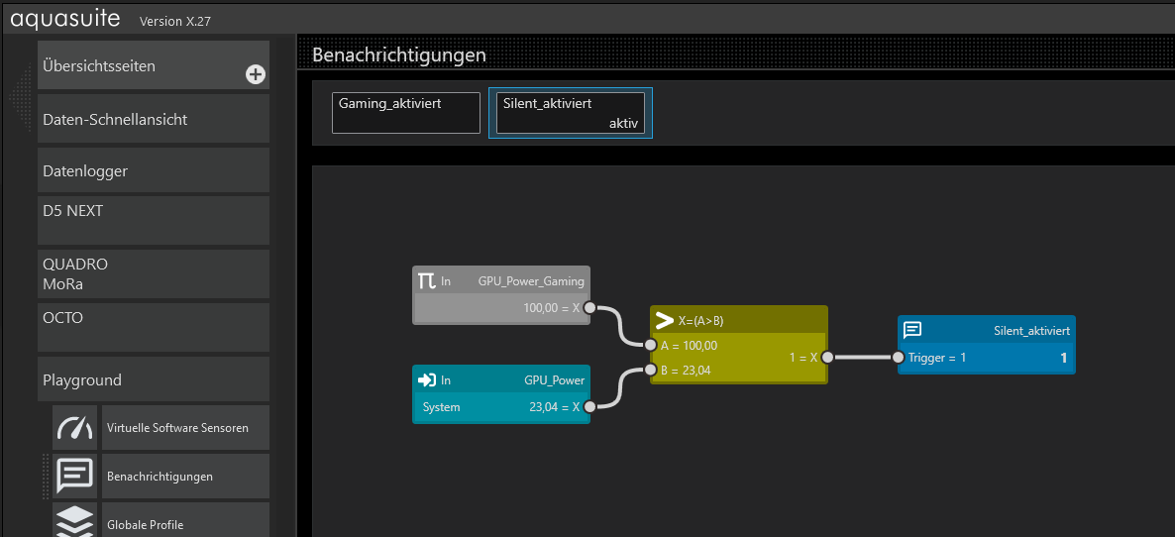
Task: Click Trigger input connector on Silent_aktiviert node
Action: [x=899, y=358]
